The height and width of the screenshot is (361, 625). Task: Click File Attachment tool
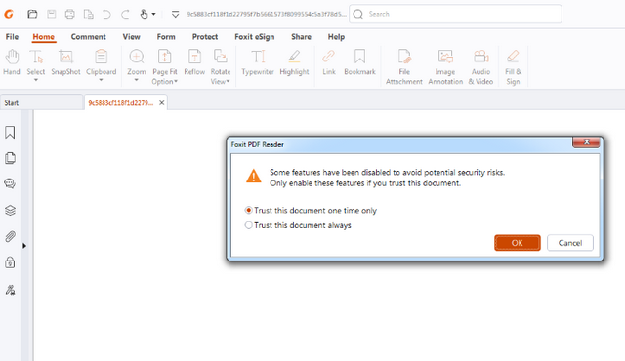coord(404,67)
